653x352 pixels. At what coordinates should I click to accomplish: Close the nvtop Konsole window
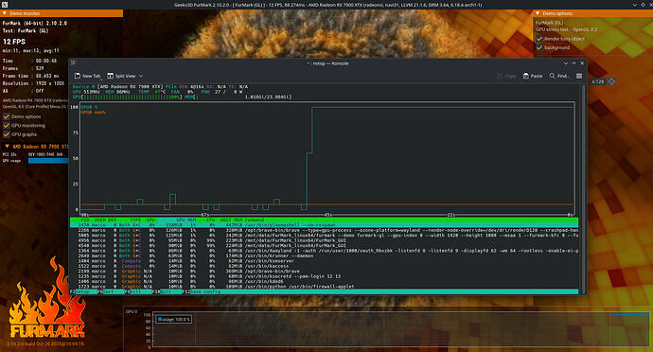point(582,63)
